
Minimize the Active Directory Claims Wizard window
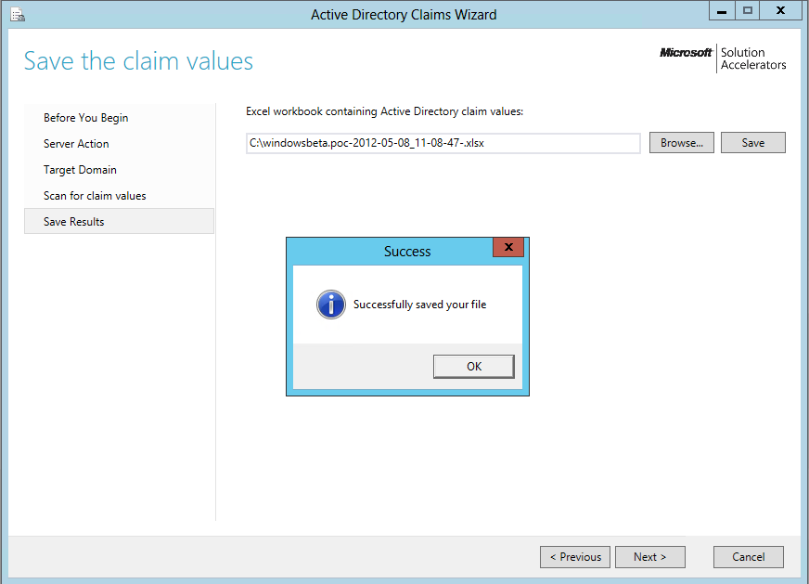tap(721, 11)
